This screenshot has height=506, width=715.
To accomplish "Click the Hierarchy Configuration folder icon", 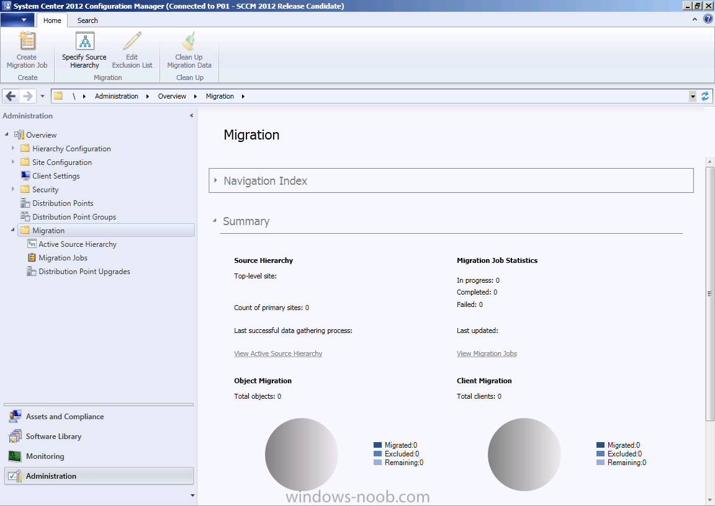I will coord(25,148).
